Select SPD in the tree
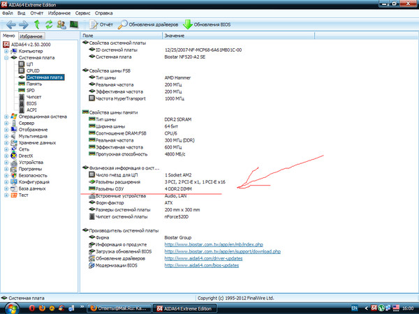Screen dimensions: 419x314 (x=31, y=91)
